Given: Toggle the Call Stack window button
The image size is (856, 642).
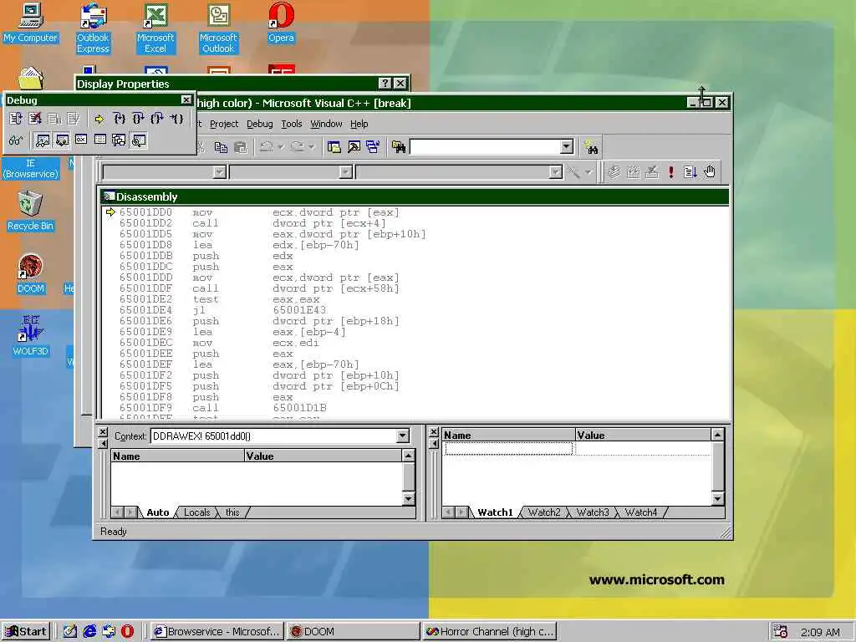Looking at the screenshot, I should click(119, 140).
